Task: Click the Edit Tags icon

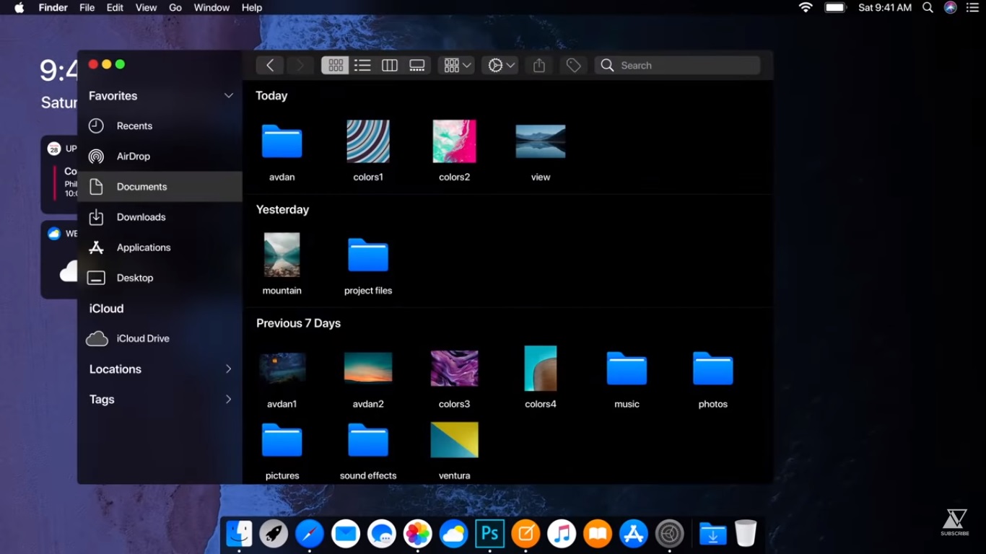Action: point(573,66)
